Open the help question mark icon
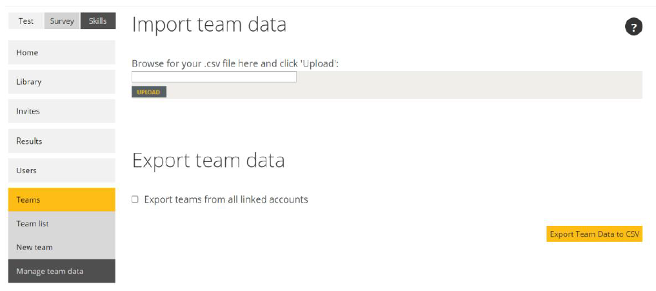Screen dimensions: 656x291 click(x=633, y=28)
